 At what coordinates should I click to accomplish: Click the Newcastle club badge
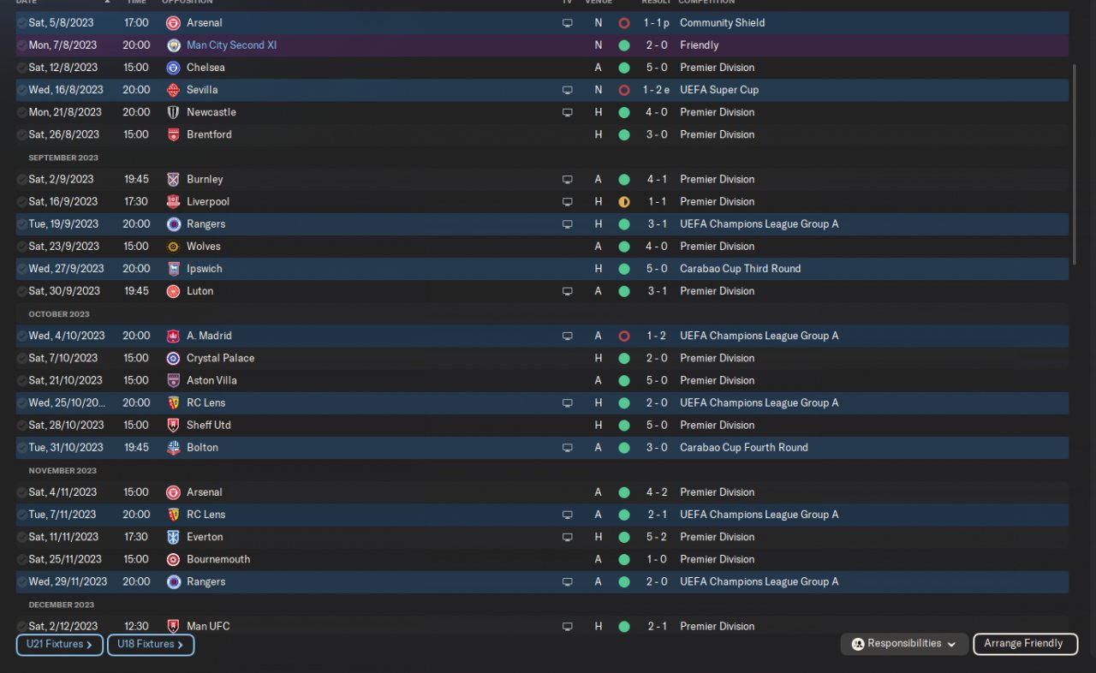coord(174,112)
